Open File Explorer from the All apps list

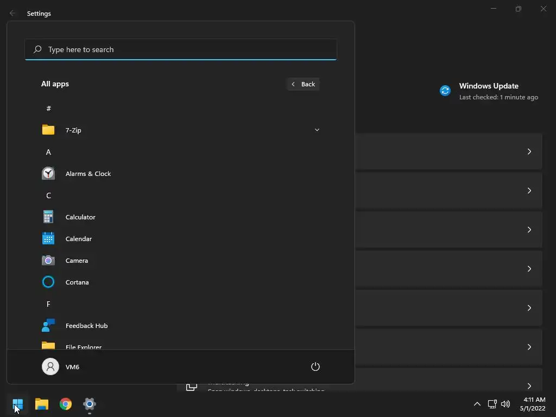(180, 346)
